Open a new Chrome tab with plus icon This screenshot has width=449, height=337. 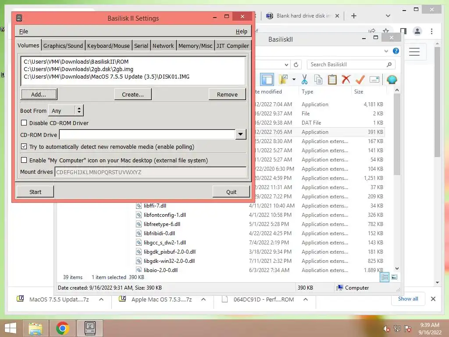(x=354, y=16)
